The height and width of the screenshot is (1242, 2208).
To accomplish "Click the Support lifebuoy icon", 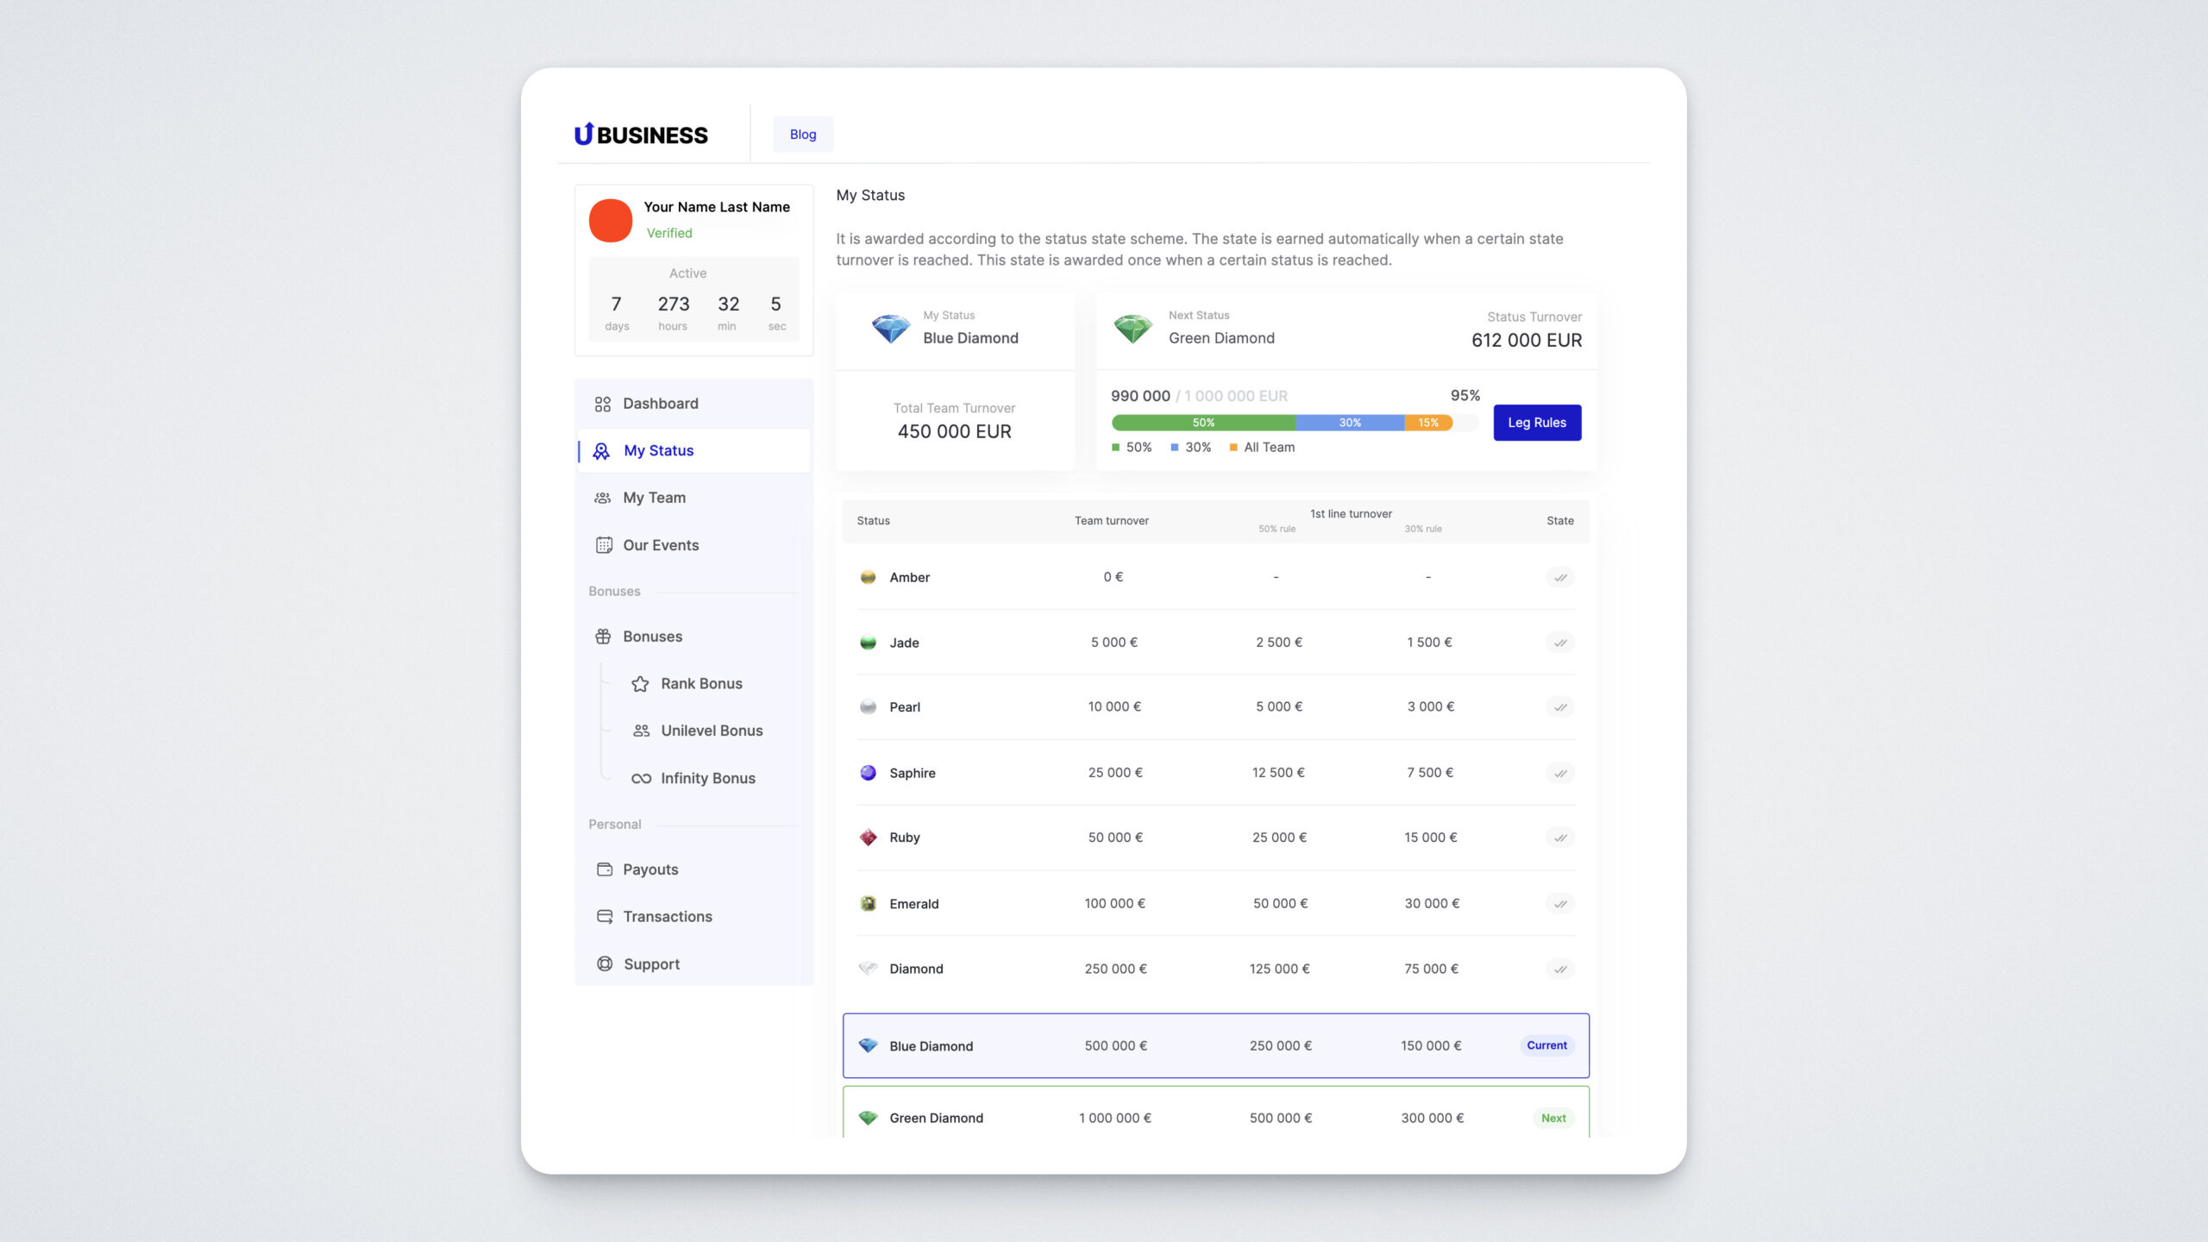I will [605, 964].
